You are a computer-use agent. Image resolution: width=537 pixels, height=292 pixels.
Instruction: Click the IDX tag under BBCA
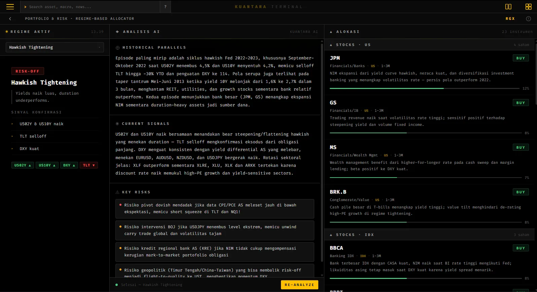coord(363,256)
